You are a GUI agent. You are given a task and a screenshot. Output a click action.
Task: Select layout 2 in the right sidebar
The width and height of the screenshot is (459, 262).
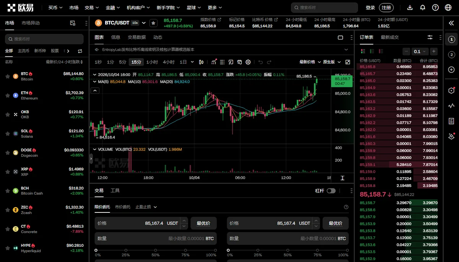(x=451, y=55)
